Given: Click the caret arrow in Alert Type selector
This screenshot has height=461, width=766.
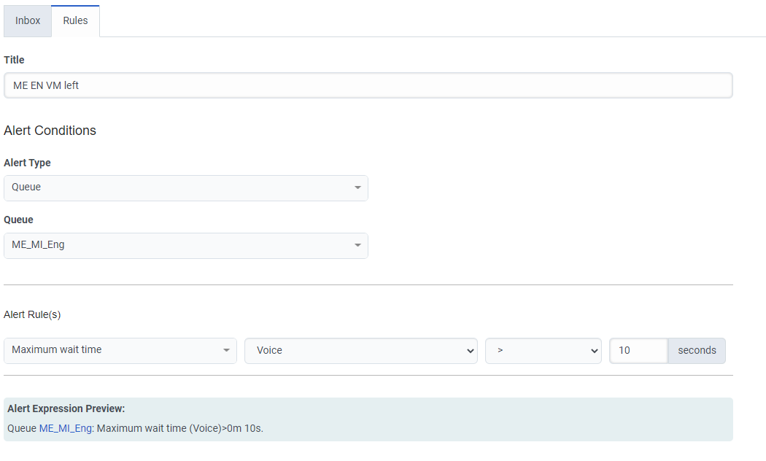Looking at the screenshot, I should click(357, 188).
